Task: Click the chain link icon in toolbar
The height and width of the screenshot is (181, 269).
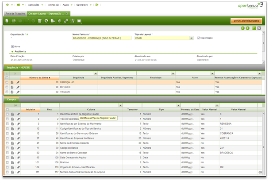Action: [66, 21]
